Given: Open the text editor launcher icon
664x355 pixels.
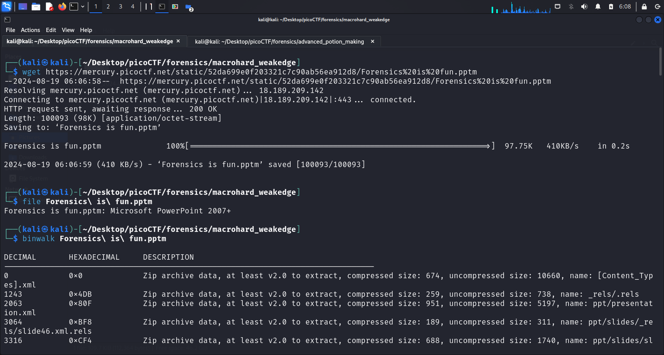Looking at the screenshot, I should [49, 7].
